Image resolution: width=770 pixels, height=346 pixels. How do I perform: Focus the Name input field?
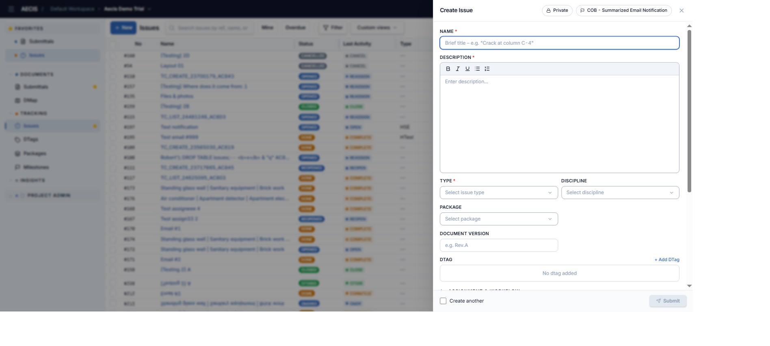point(559,43)
